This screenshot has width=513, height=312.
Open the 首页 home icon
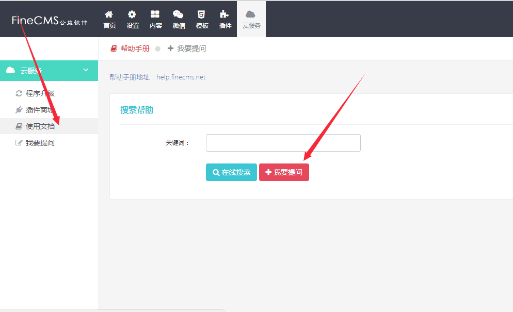point(109,15)
